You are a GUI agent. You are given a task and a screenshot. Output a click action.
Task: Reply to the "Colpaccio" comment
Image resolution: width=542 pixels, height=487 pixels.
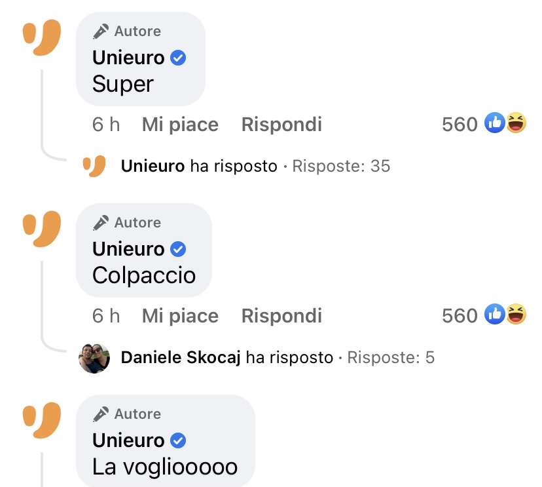tap(281, 316)
